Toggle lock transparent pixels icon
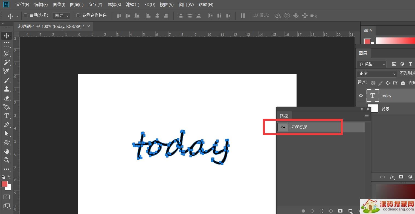415x214 pixels. point(373,83)
